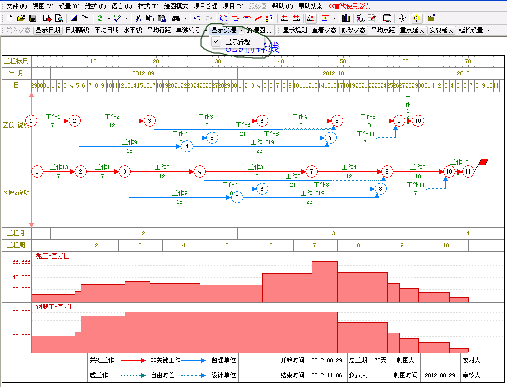Image resolution: width=507 pixels, height=387 pixels.
Task: Click the new document icon
Action: click(x=10, y=18)
